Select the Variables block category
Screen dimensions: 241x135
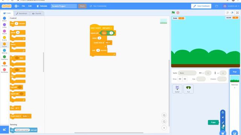point(5,64)
